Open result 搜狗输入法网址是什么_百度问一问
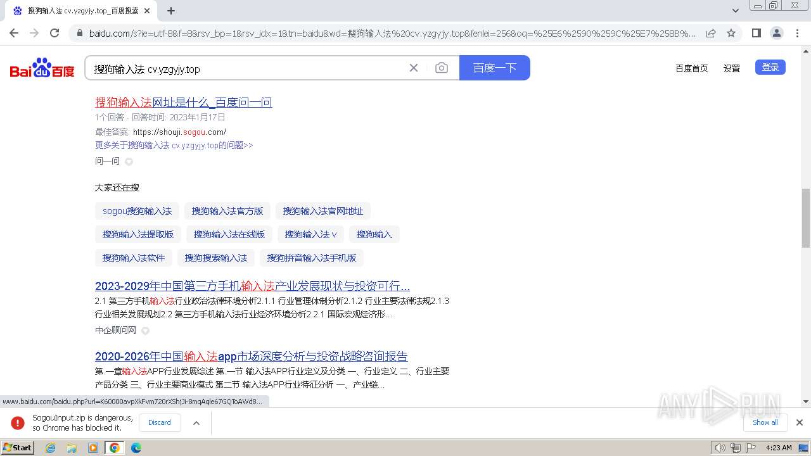This screenshot has width=811, height=456. (184, 102)
